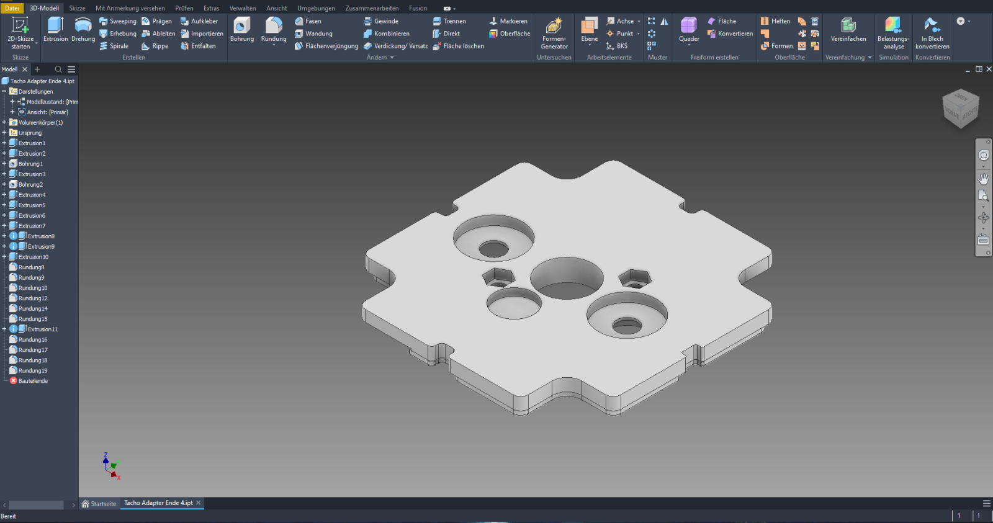This screenshot has height=523, width=993.
Task: Select the Extrusion tool
Action: 55,30
